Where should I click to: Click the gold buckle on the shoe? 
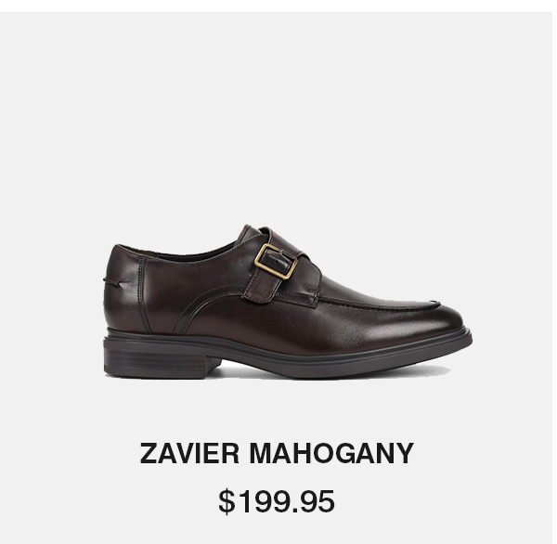[x=276, y=261]
